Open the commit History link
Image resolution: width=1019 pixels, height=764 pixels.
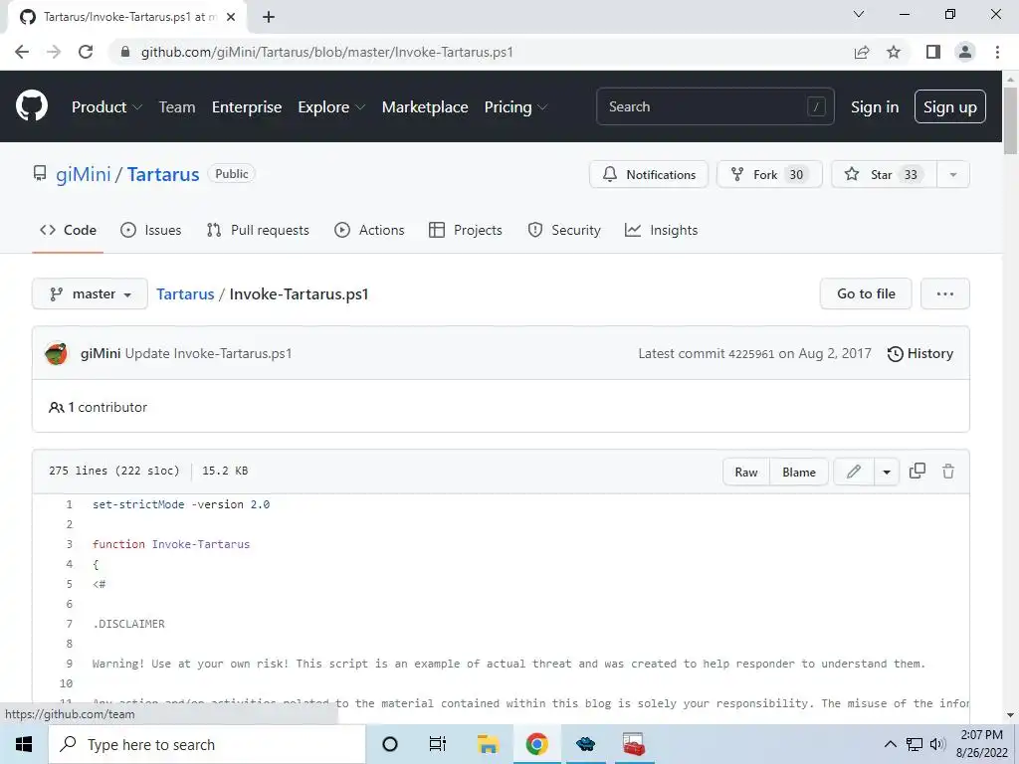[920, 353]
